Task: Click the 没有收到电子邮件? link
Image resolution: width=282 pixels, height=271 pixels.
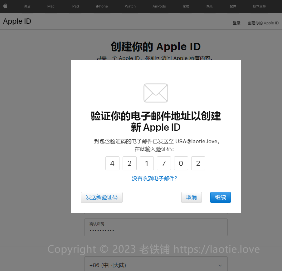Action: (154, 178)
